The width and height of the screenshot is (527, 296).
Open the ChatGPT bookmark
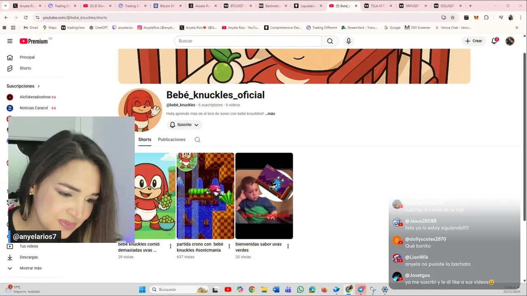pos(98,28)
